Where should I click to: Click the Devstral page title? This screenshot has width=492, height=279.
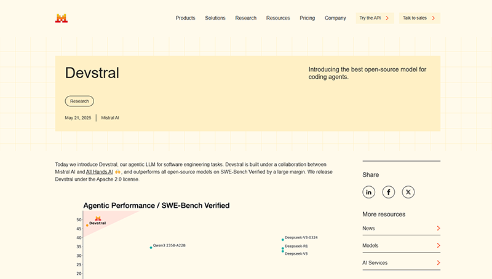(92, 73)
